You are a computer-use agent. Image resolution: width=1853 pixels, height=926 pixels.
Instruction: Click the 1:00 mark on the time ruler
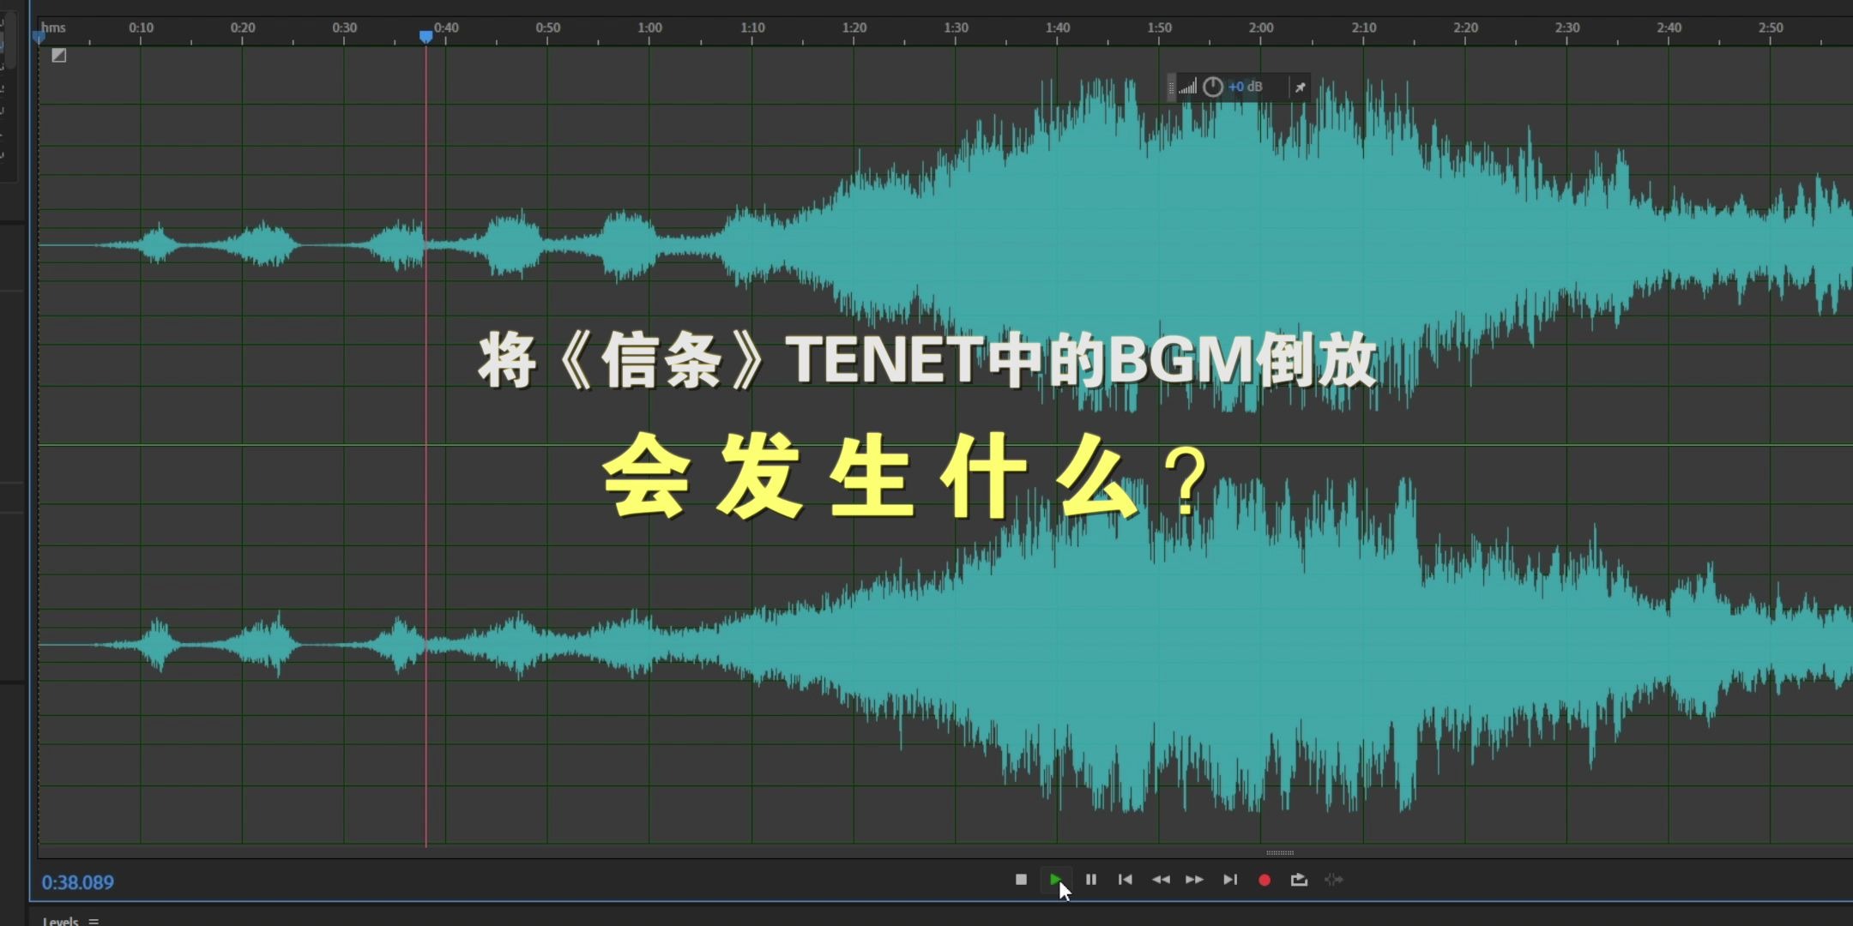tap(650, 27)
